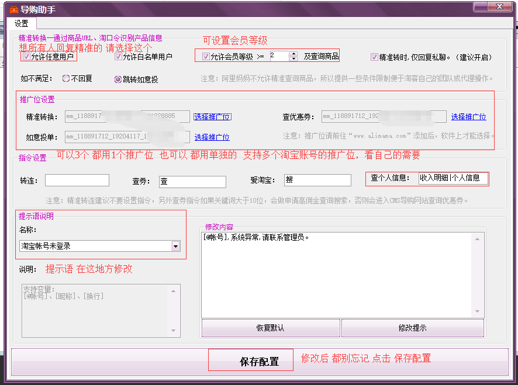Click the 保存配置 button

pos(251,362)
